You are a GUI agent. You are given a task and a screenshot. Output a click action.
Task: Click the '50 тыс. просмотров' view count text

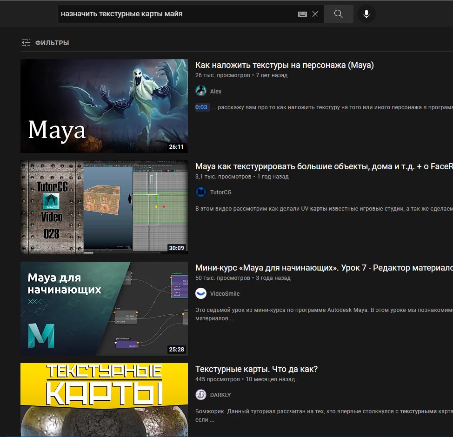point(222,278)
